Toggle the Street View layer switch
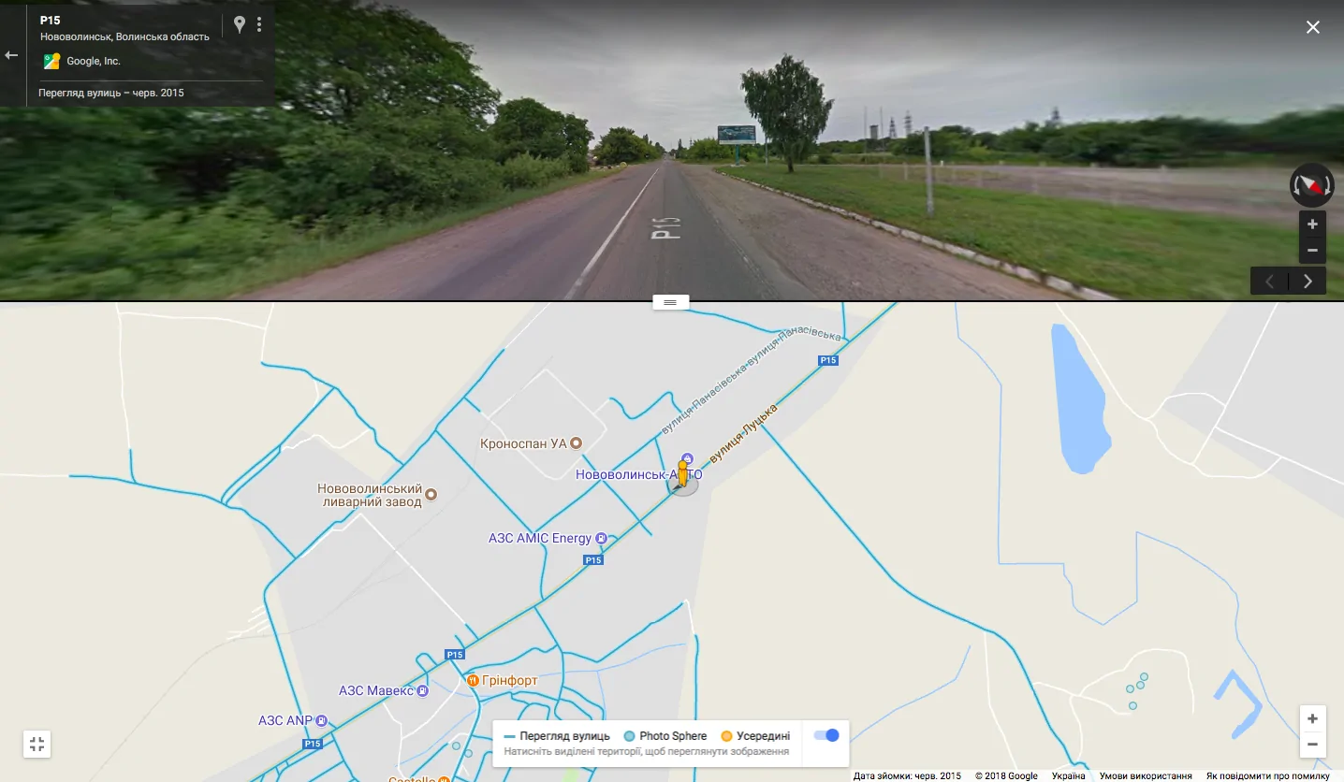1344x782 pixels. 826,735
